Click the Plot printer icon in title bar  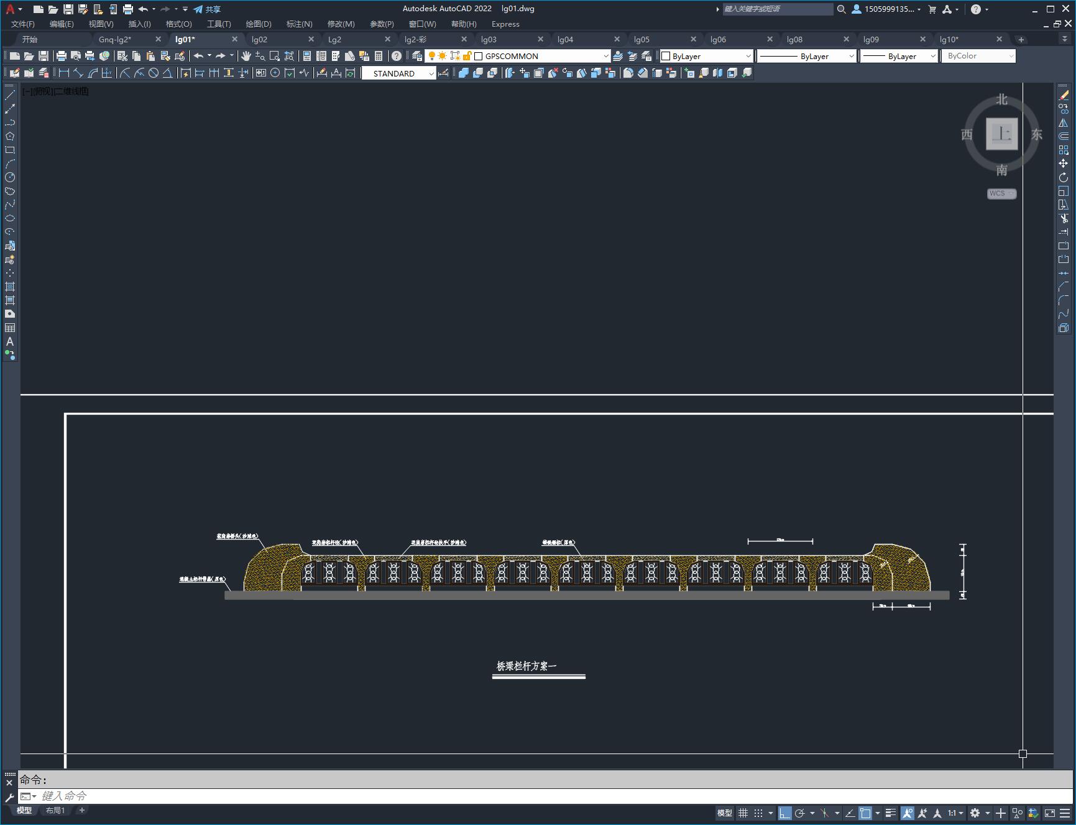tap(128, 9)
